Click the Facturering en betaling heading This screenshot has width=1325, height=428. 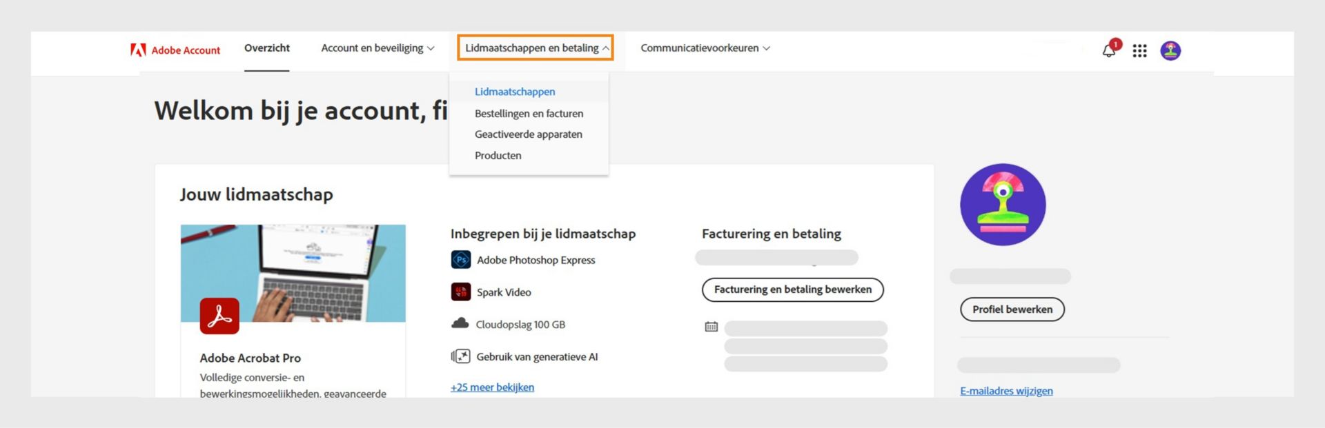[772, 234]
